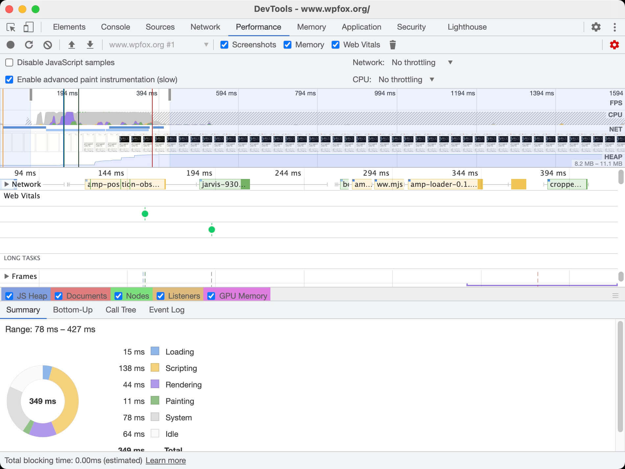Grab the overview left selection handle
625x469 pixels.
tap(31, 95)
